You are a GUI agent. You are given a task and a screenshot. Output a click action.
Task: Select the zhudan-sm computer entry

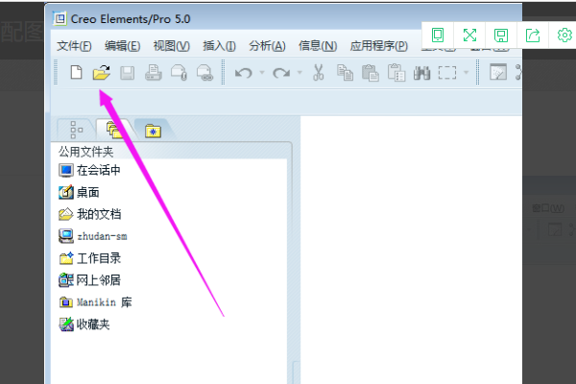click(x=93, y=236)
